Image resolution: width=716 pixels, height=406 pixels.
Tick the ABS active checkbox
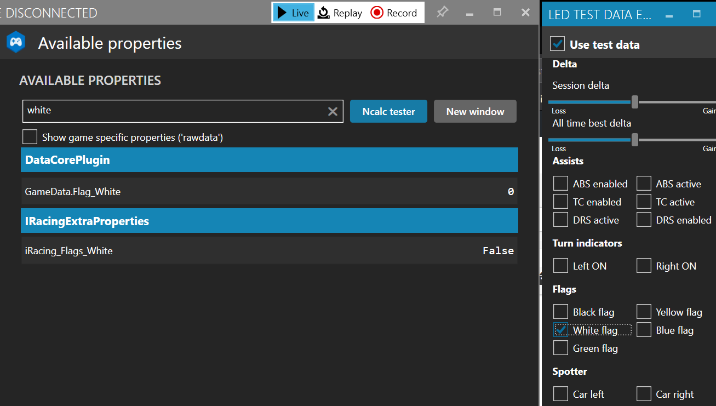(x=644, y=184)
